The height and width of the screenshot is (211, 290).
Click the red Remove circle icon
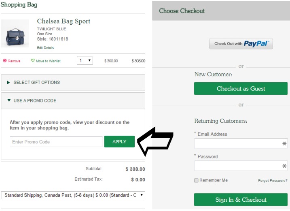[x=5, y=61]
